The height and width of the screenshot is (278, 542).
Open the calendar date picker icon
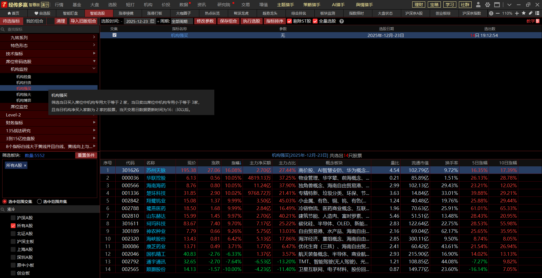(x=152, y=21)
